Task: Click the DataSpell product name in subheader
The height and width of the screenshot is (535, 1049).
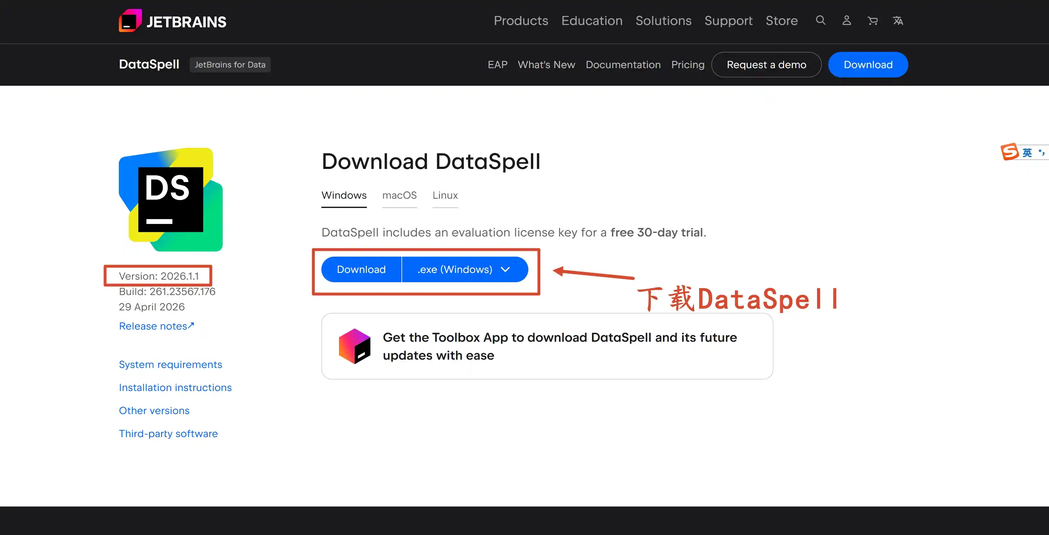Action: [x=149, y=64]
